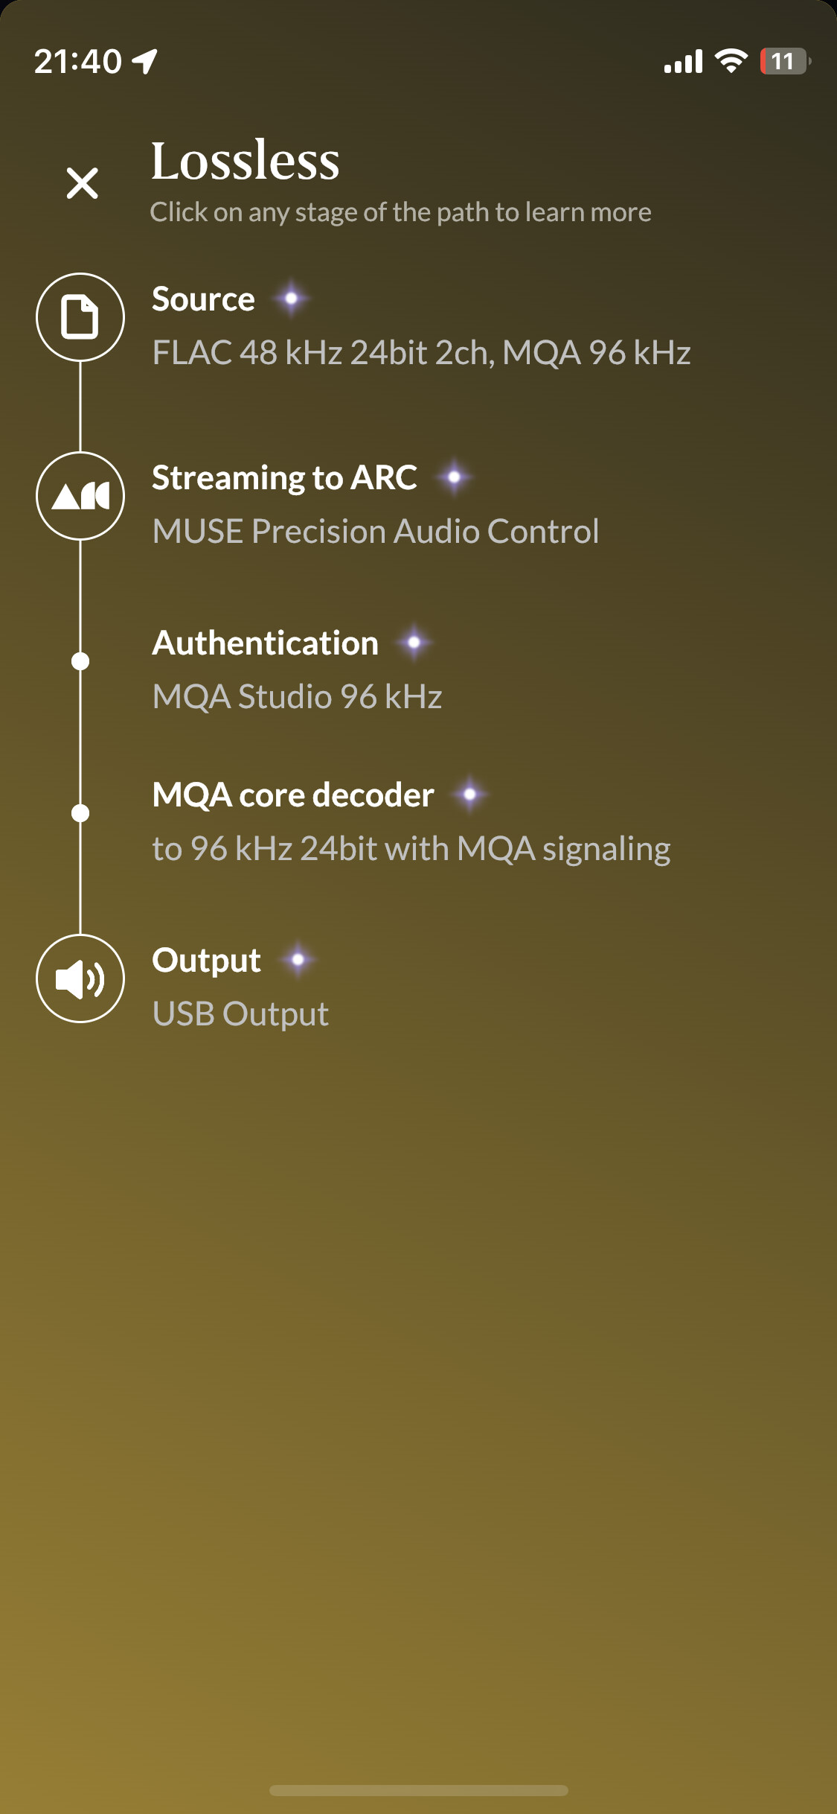Tap the MQA Studio 96 kHz text
The image size is (837, 1814).
tap(297, 697)
